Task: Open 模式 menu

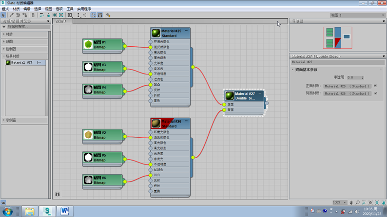Action: click(5, 9)
